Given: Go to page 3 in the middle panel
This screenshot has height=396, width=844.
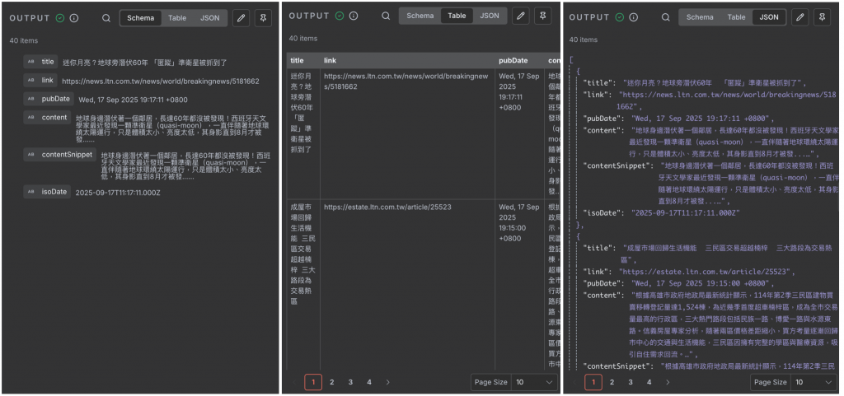Looking at the screenshot, I should 350,382.
